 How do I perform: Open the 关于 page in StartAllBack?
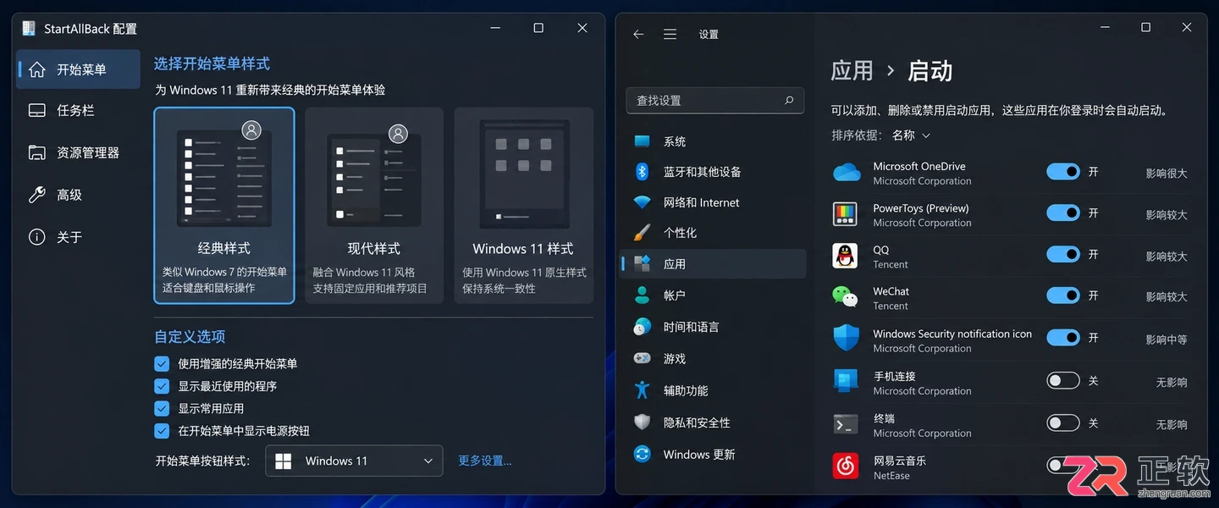tap(78, 237)
